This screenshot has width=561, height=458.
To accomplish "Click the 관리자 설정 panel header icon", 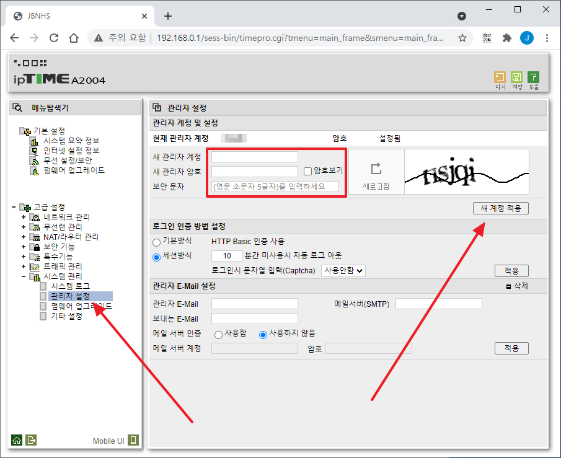I will click(157, 107).
